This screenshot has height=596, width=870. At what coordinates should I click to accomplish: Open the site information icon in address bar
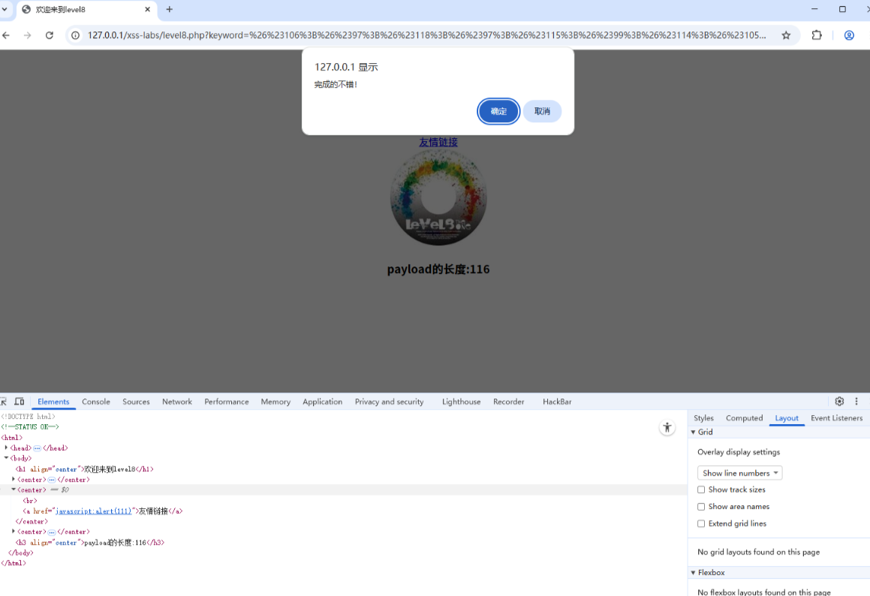click(x=76, y=35)
